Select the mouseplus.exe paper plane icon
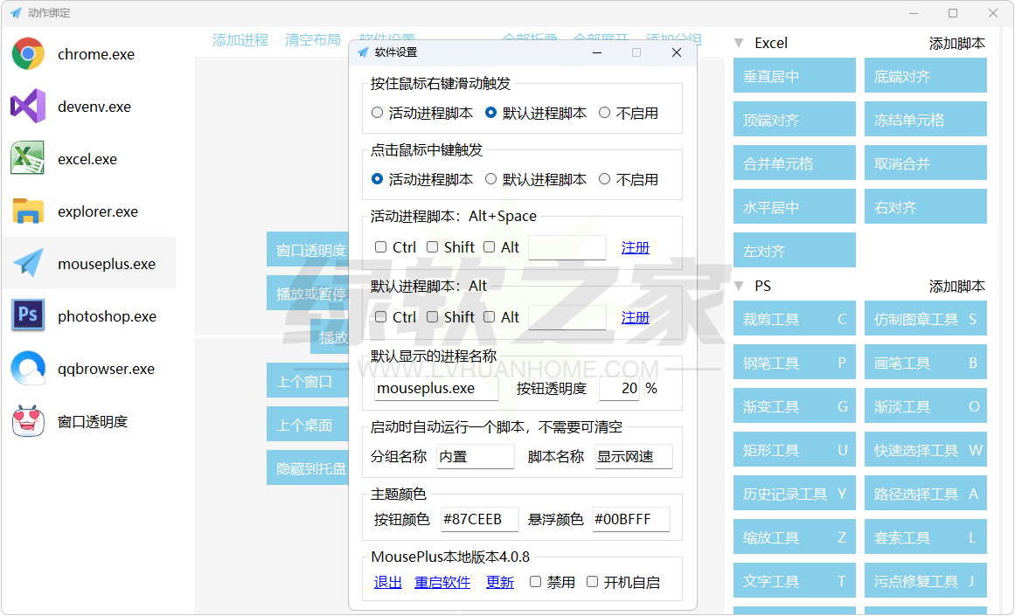The width and height of the screenshot is (1015, 616). coord(28,264)
